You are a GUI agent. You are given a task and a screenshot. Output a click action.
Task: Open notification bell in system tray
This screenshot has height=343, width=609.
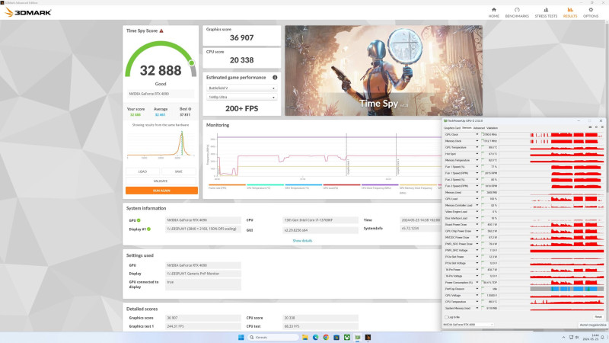pyautogui.click(x=602, y=338)
